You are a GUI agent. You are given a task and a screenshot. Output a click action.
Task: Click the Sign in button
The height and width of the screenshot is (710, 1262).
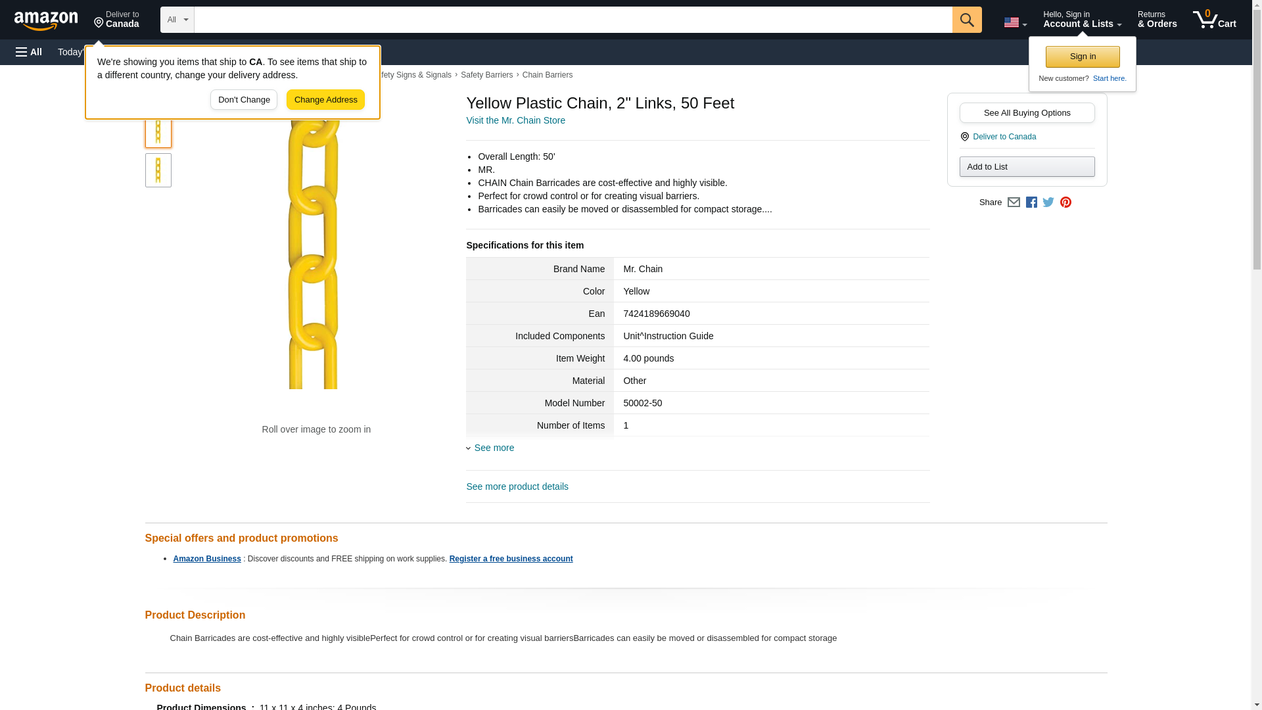click(x=1083, y=57)
